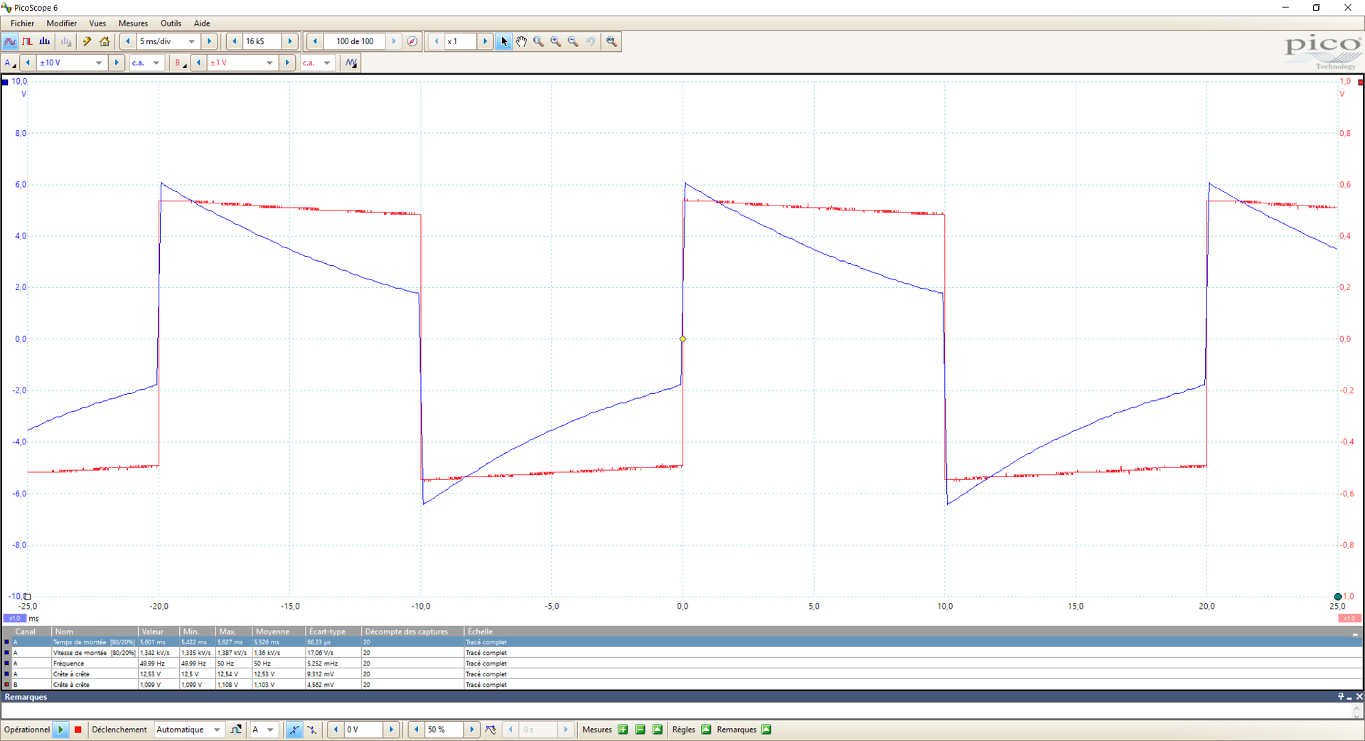Increase horizontal zoom factor x1

(x=486, y=42)
